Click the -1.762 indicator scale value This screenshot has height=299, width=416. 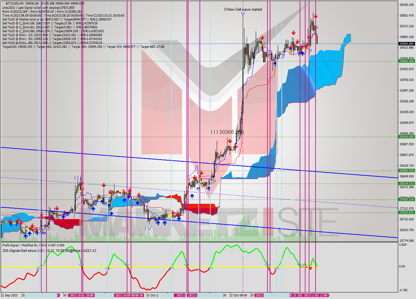coord(403,290)
